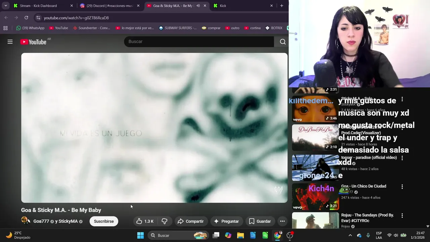
Task: Open 'lo mejor está por ve...' bookmark
Action: (135, 28)
